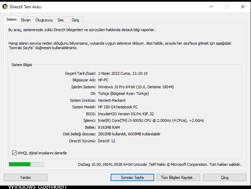Click the DirectX icon in title bar

(5, 7)
